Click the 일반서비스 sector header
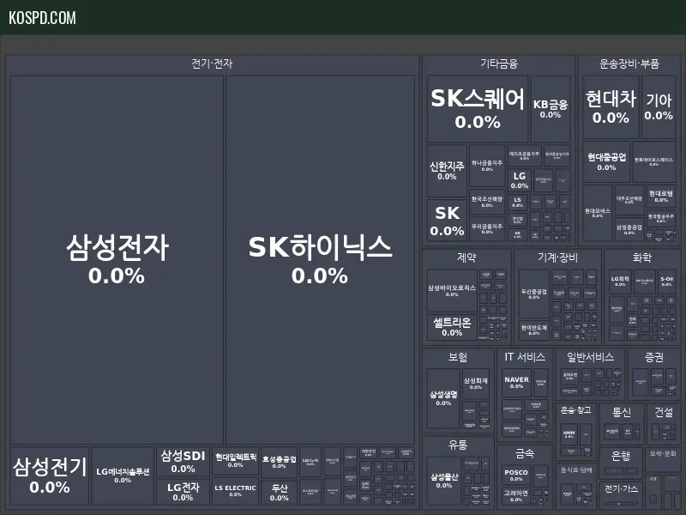This screenshot has height=515, width=686. click(590, 357)
